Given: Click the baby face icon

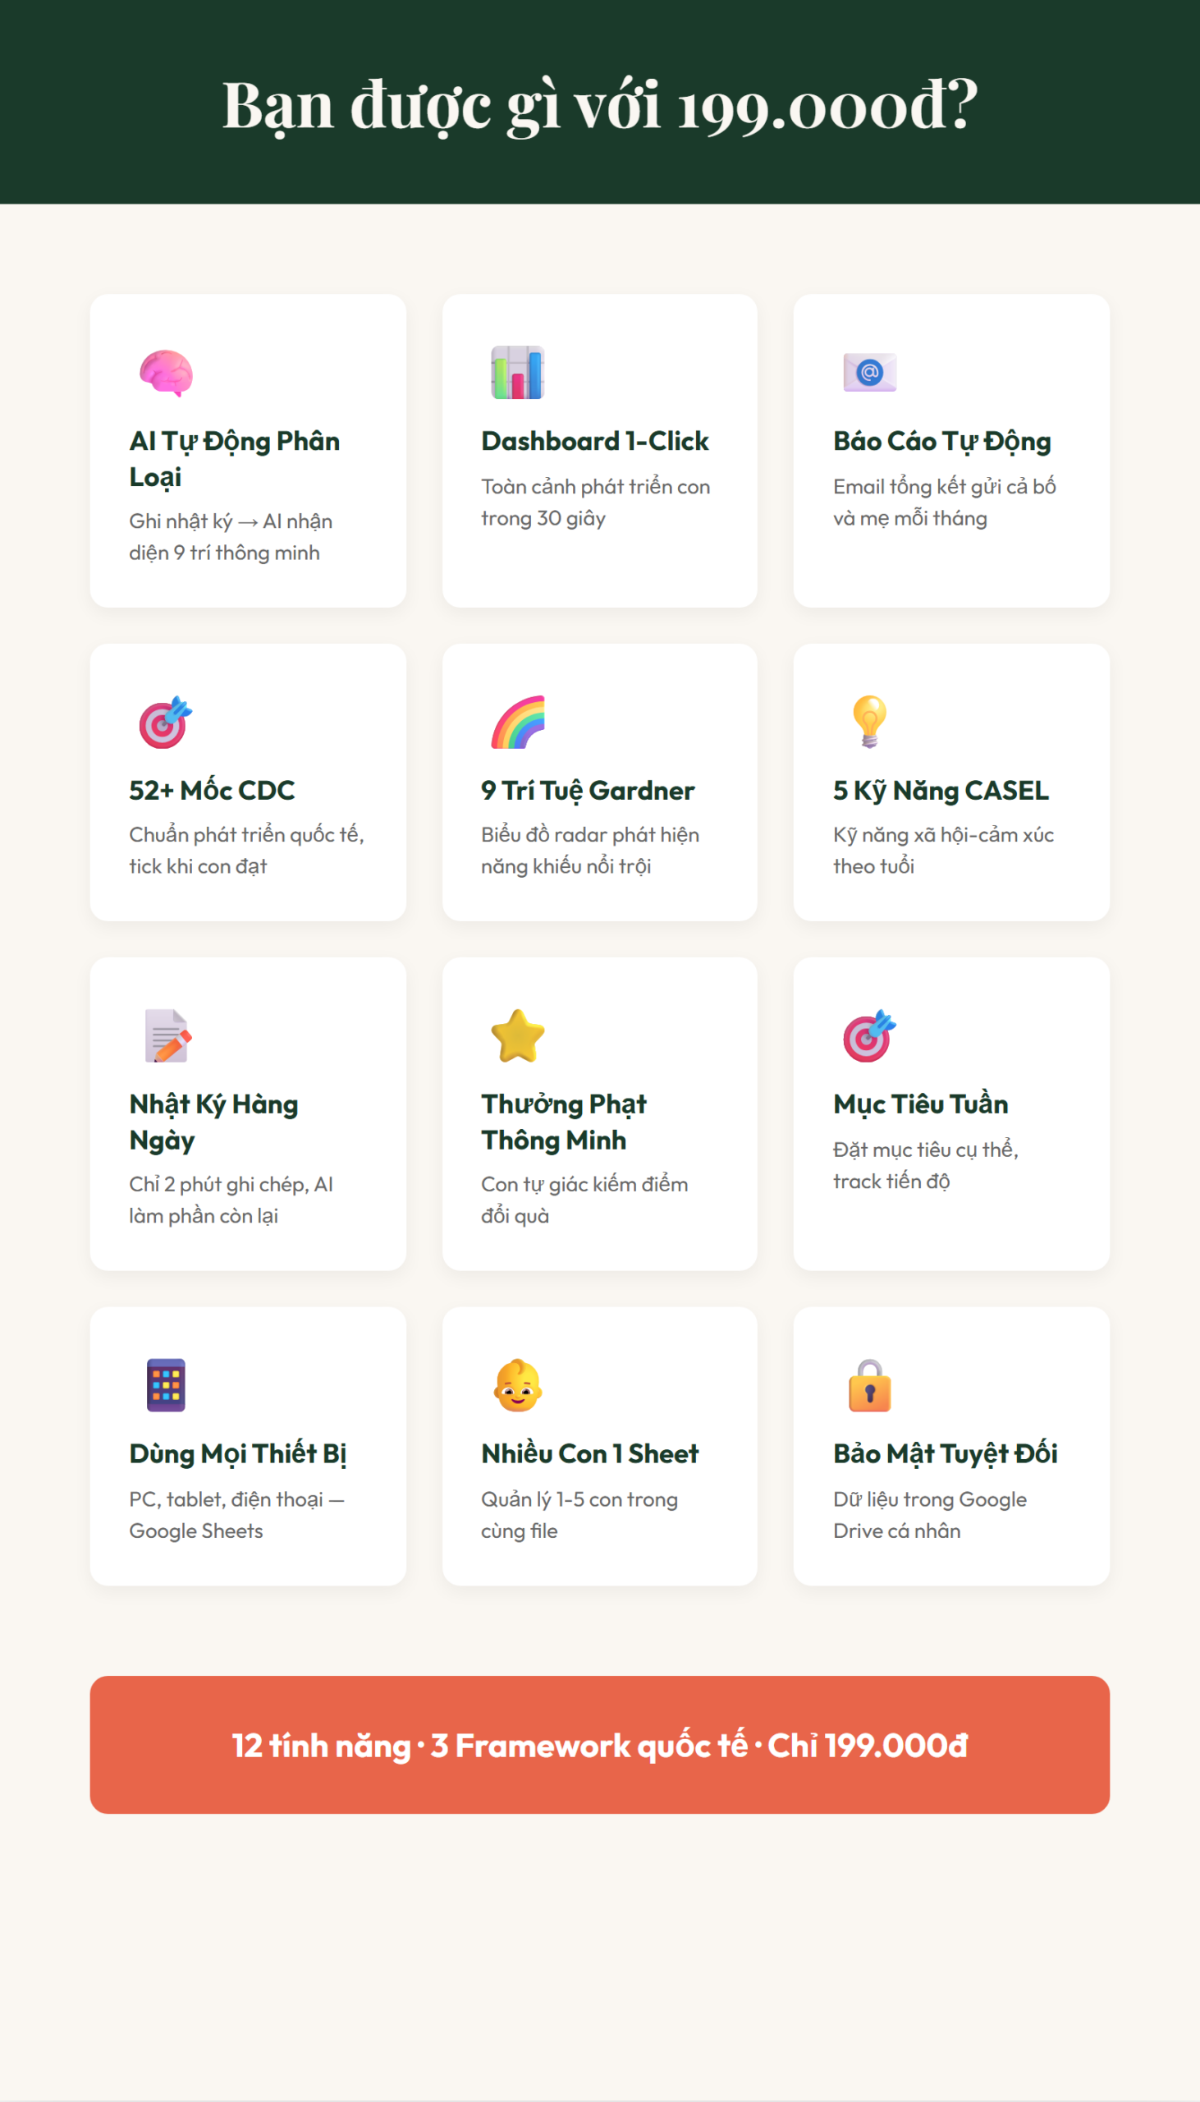Looking at the screenshot, I should (x=518, y=1385).
